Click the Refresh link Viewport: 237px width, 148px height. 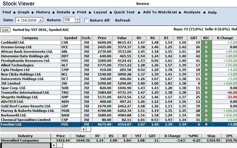122,20
